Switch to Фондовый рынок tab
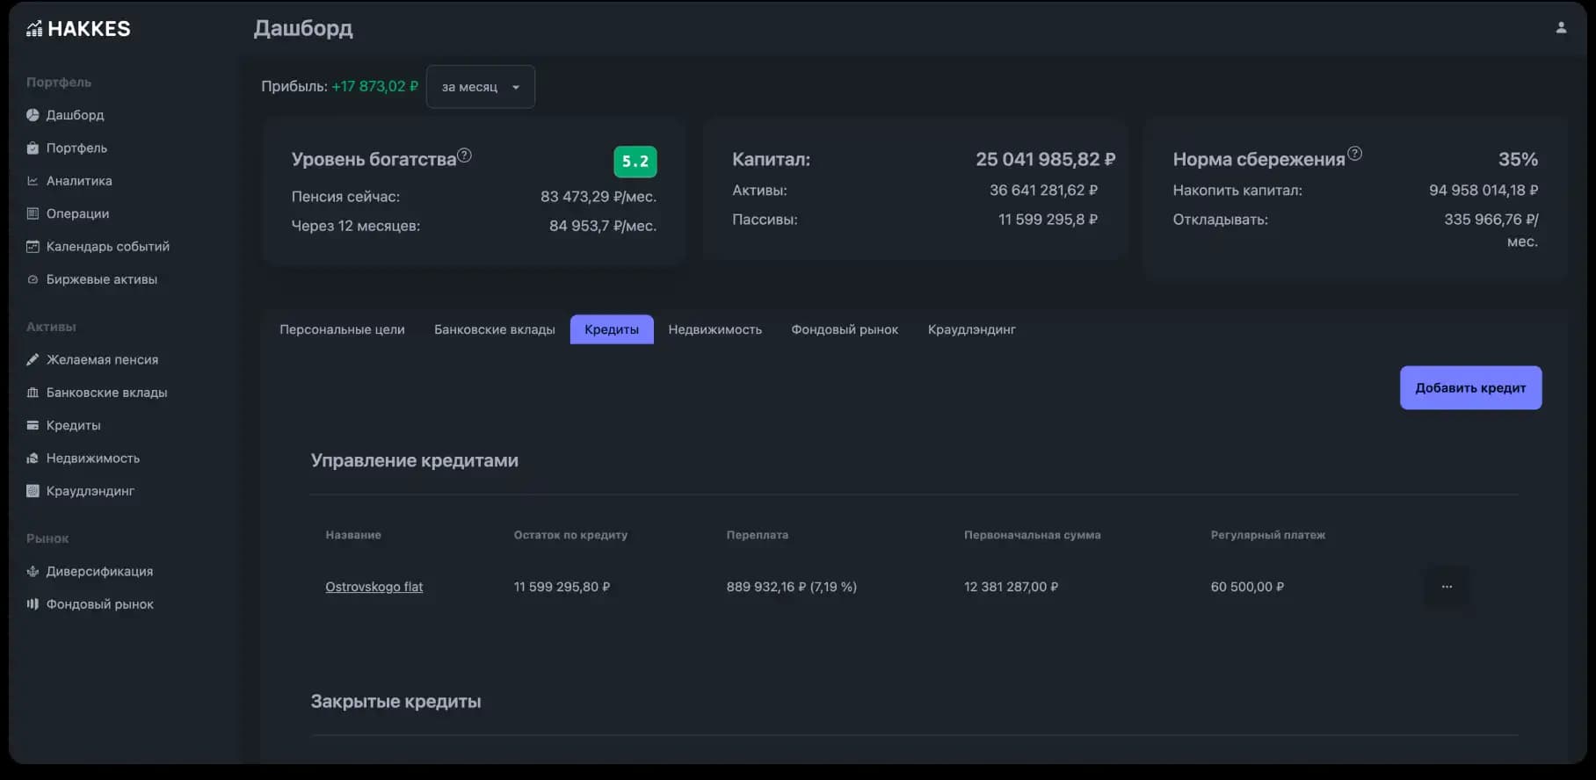The width and height of the screenshot is (1596, 780). (x=845, y=329)
